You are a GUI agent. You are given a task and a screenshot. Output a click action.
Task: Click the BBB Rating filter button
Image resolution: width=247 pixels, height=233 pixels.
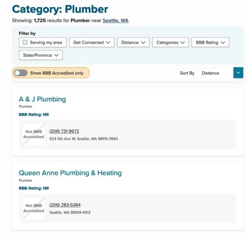207,43
